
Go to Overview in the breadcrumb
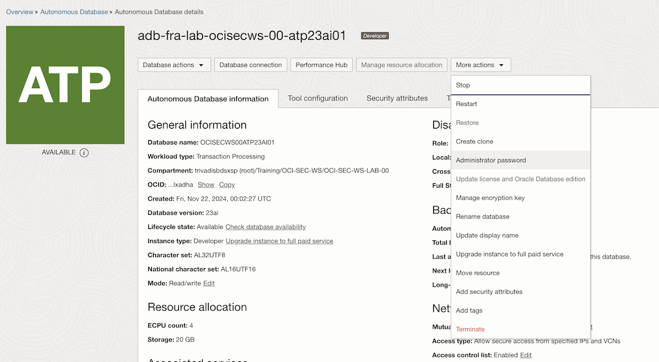tap(19, 12)
